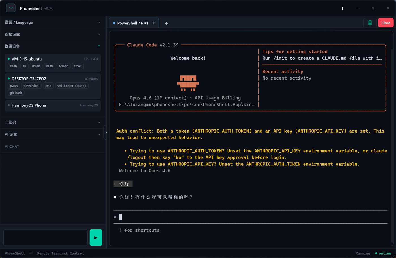
Task: Click the 'Remote Terminal Control' status text
Action: click(x=61, y=253)
